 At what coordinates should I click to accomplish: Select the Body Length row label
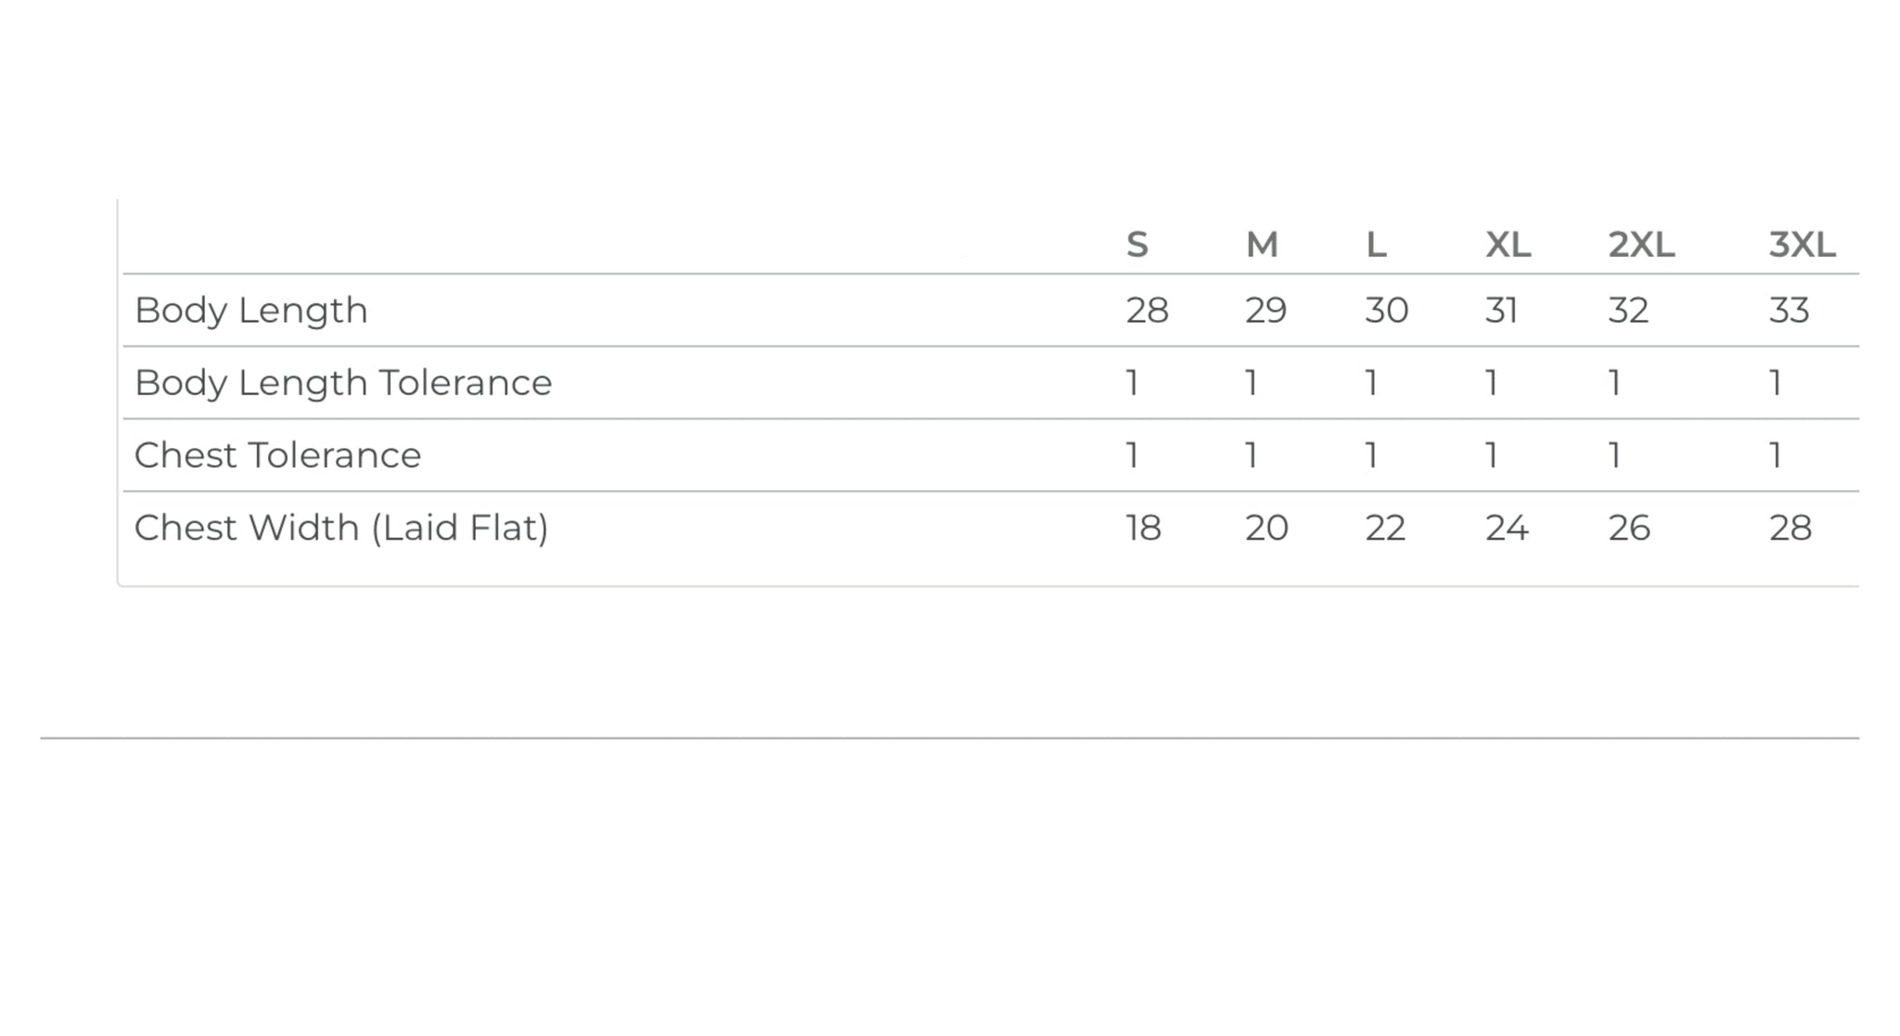pyautogui.click(x=251, y=311)
